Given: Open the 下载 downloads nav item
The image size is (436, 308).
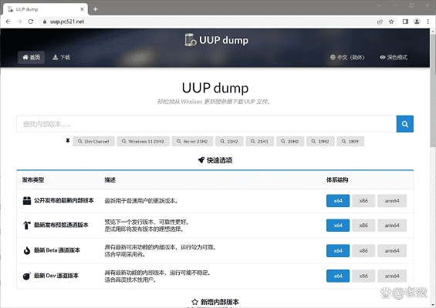Looking at the screenshot, I should [x=62, y=57].
